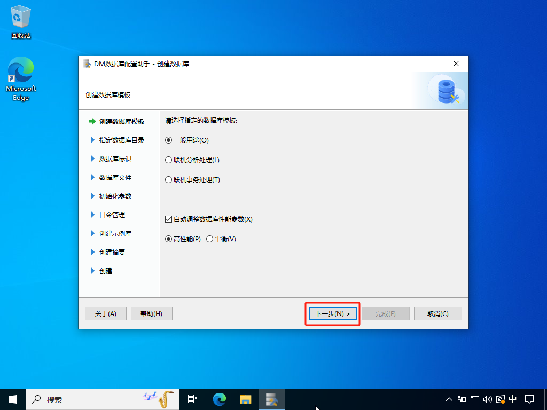Open the 创建数据库模板 wizard step
This screenshot has height=410, width=547.
pyautogui.click(x=116, y=121)
